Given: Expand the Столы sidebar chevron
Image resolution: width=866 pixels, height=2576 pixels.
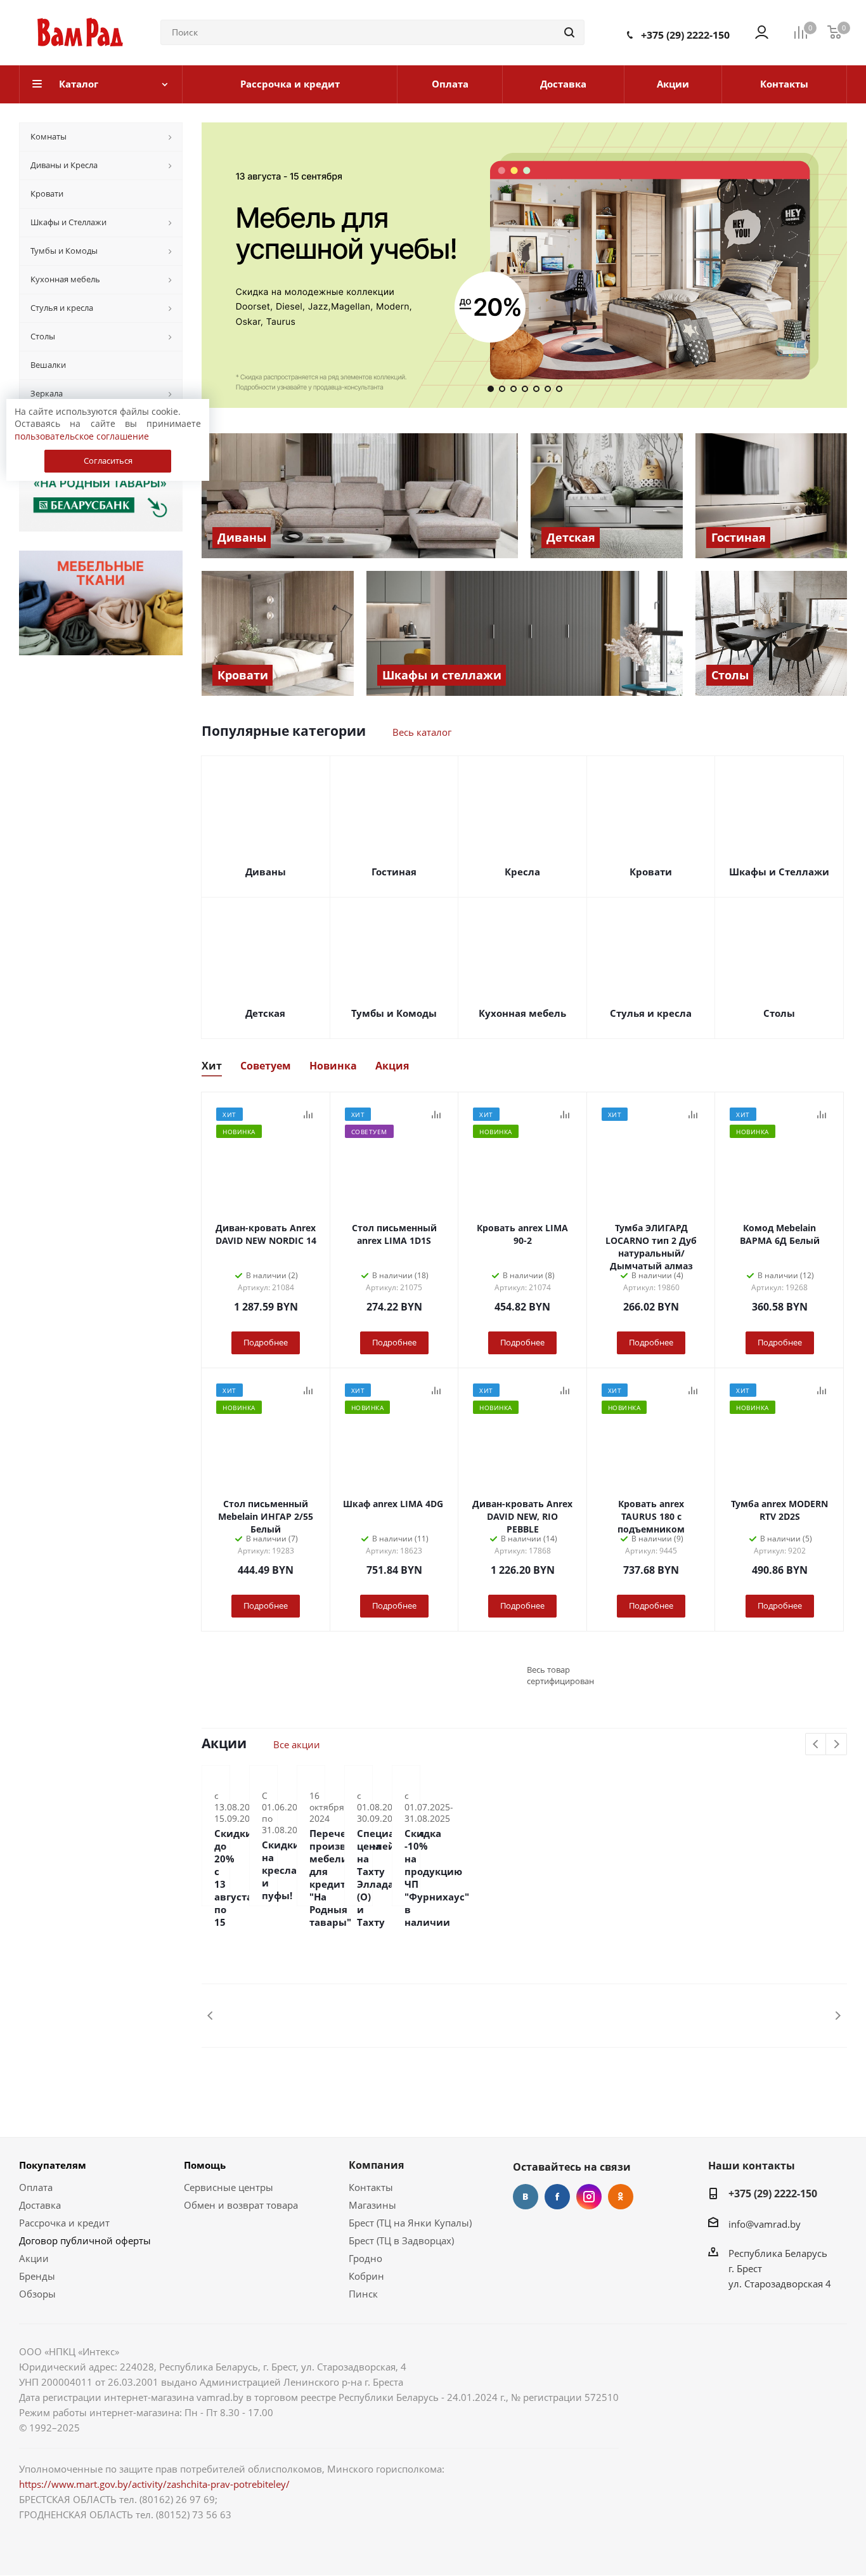Looking at the screenshot, I should (x=170, y=337).
